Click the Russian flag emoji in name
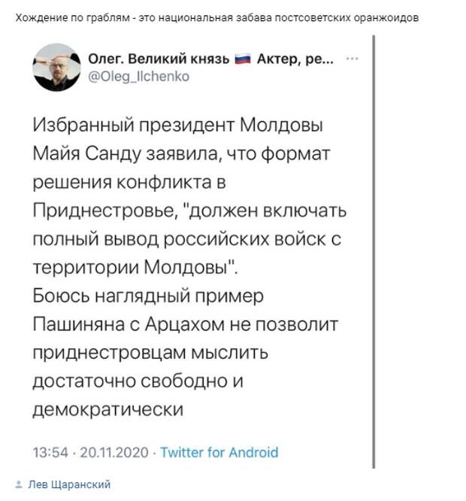 pos(244,59)
